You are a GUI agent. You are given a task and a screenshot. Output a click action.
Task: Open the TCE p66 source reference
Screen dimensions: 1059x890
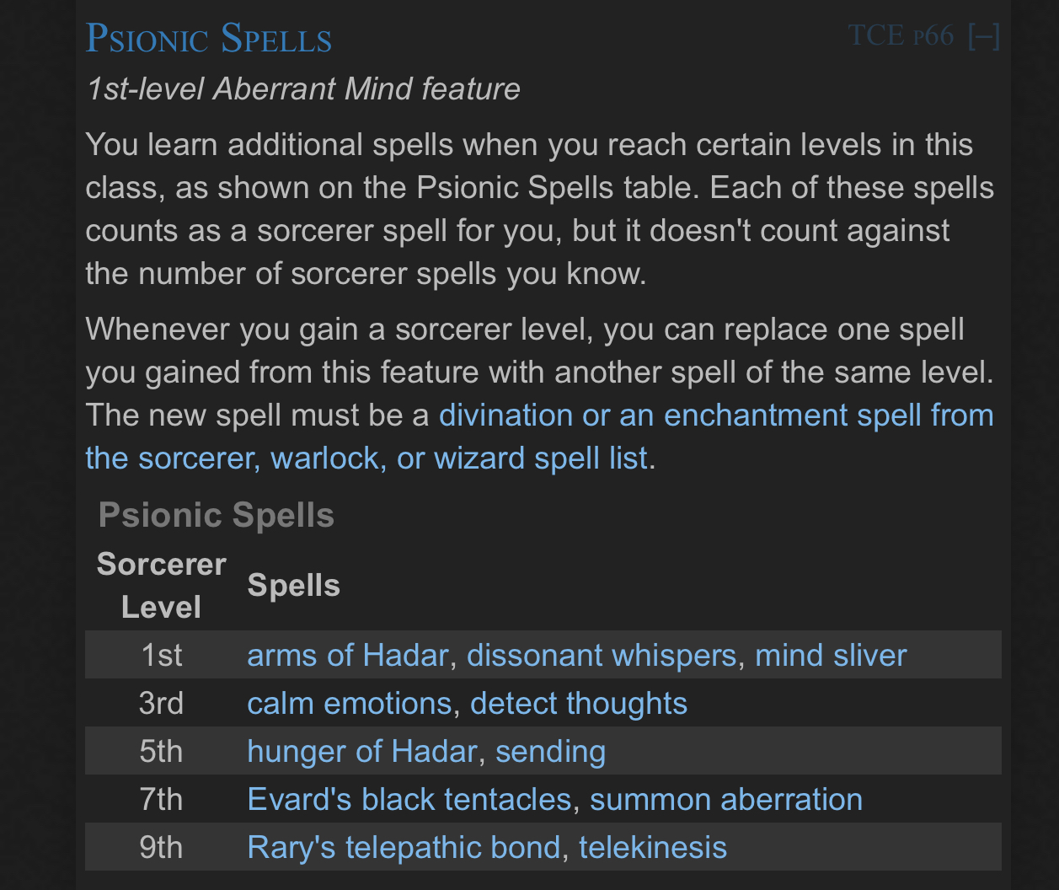pos(901,35)
